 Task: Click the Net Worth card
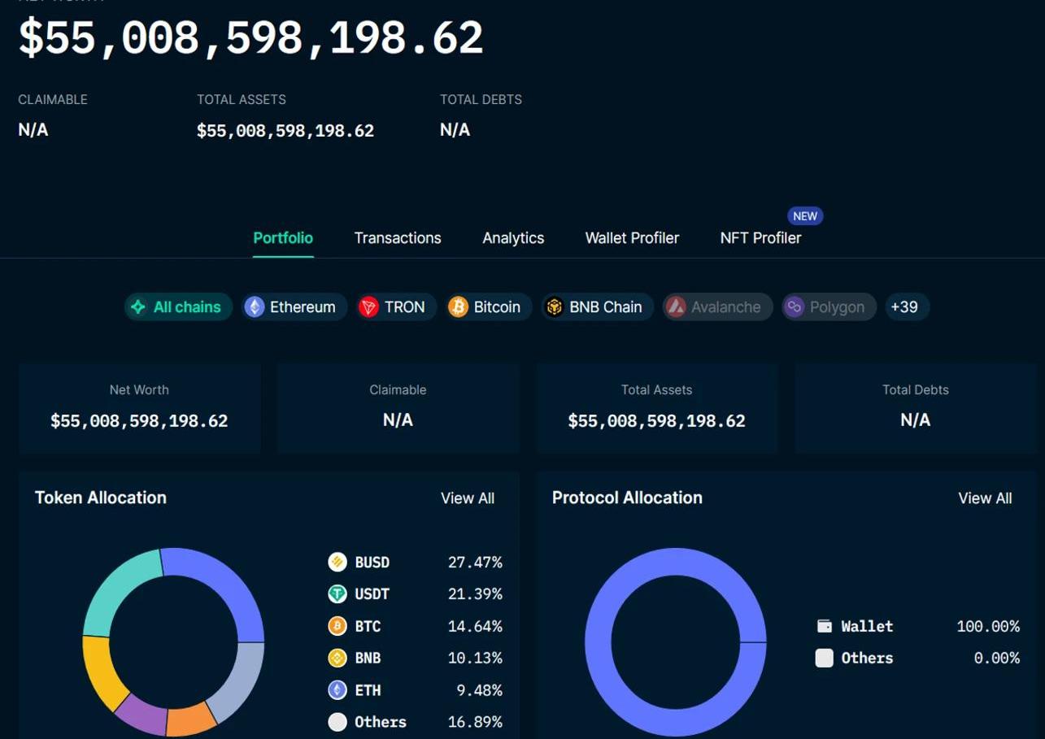[139, 407]
